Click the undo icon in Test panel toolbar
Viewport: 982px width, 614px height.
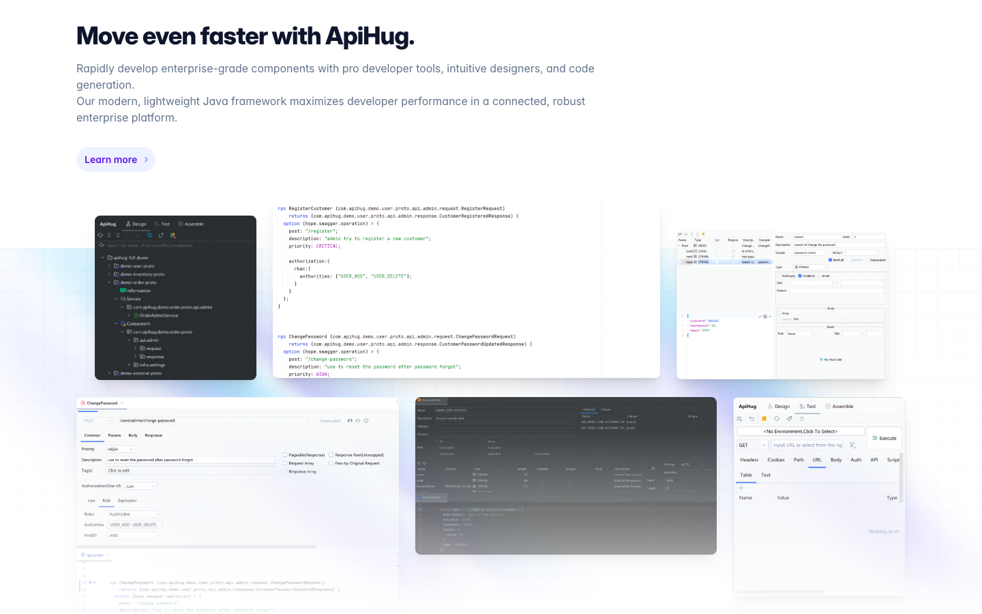click(752, 419)
